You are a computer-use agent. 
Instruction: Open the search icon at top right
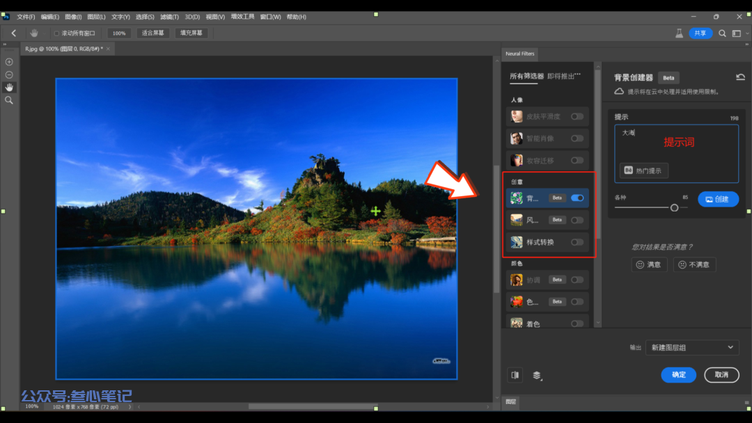pos(722,33)
